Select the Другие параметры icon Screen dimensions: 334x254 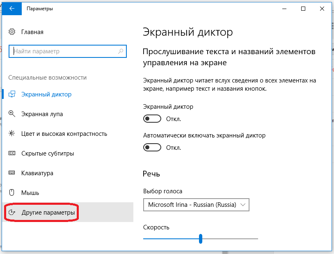click(12, 212)
